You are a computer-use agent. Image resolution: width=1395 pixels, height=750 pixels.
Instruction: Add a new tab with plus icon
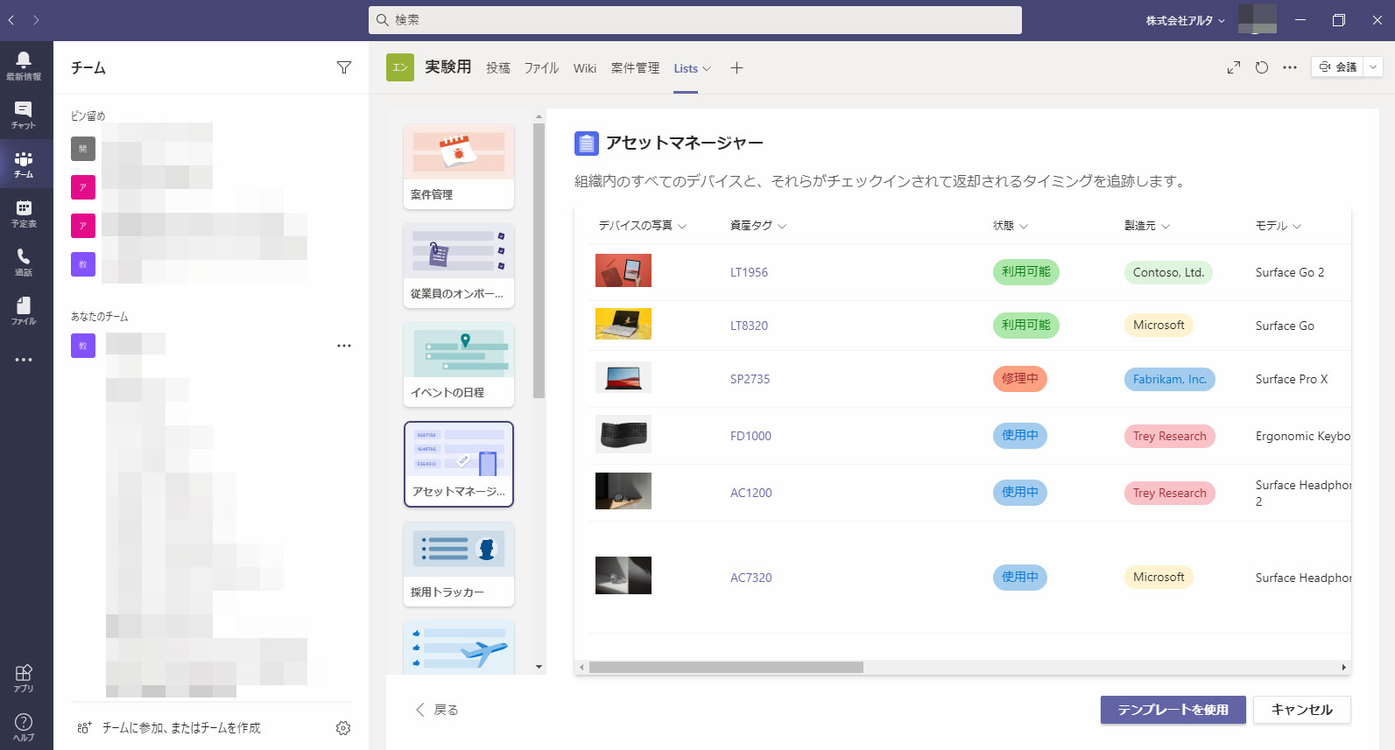point(736,68)
